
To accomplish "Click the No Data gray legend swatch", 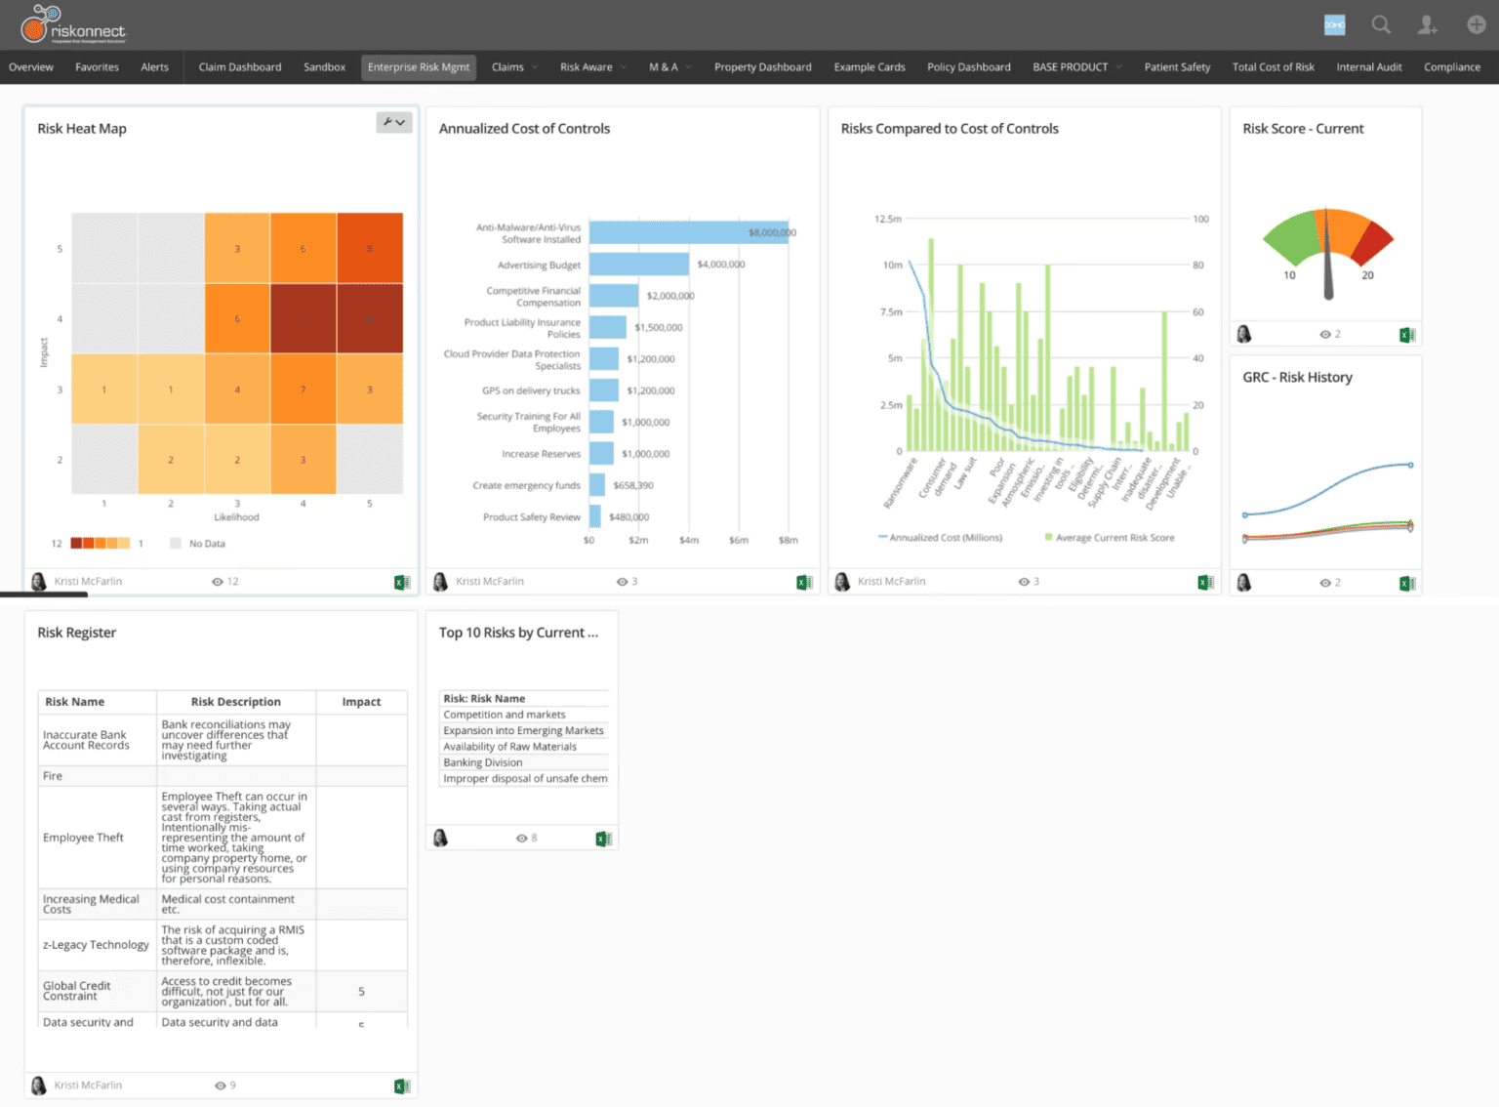I will (x=177, y=543).
